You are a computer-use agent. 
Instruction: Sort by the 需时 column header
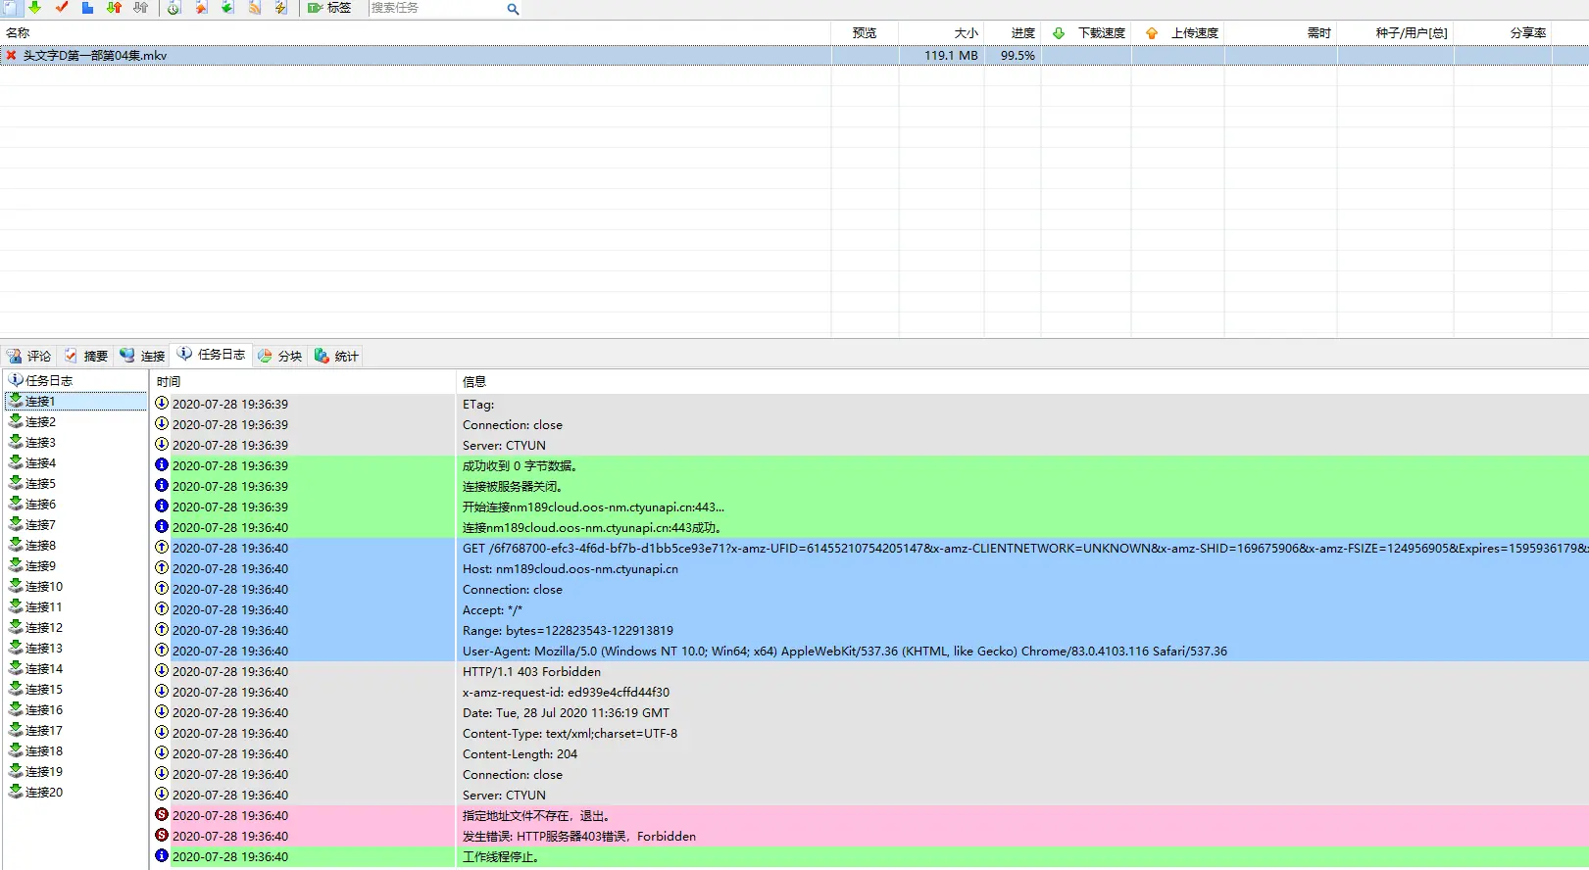coord(1280,32)
